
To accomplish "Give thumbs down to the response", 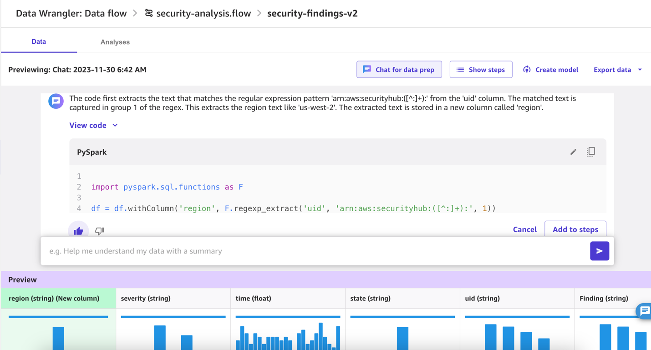I will pyautogui.click(x=100, y=231).
